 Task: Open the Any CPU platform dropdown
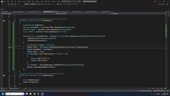pos(35,4)
